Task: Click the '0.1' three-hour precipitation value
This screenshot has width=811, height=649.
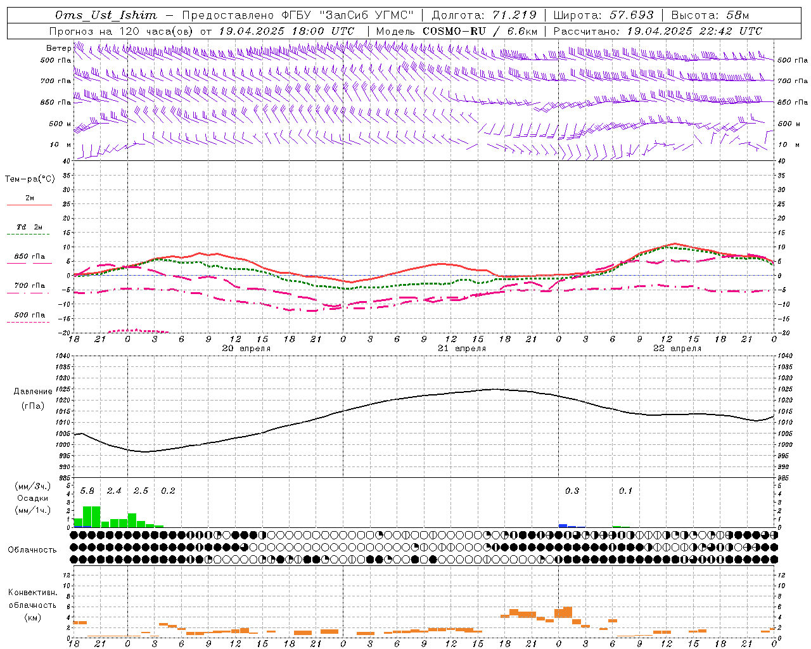Action: click(x=626, y=491)
